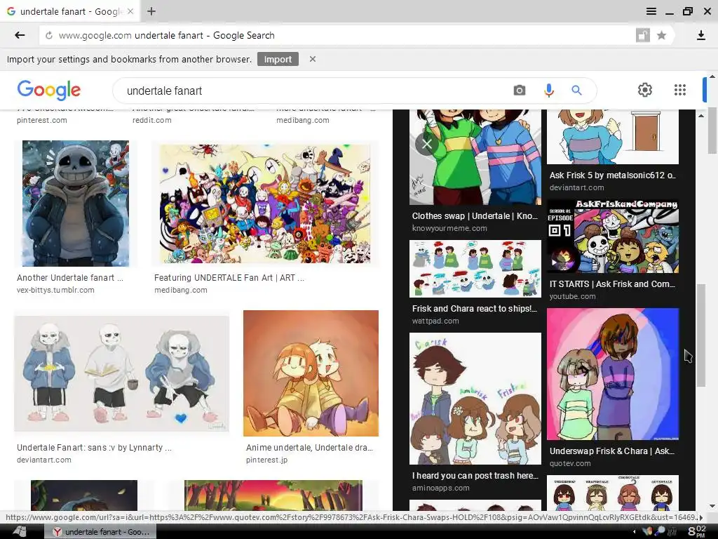Open the I heard you can post trash image
This screenshot has height=539, width=718.
(475, 399)
